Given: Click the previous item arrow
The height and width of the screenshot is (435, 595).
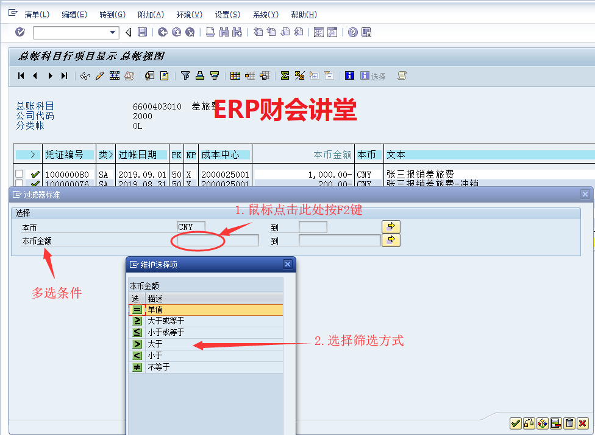Looking at the screenshot, I should coord(35,75).
